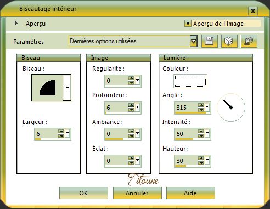
Task: Open the Éclat slider dropdown
Action: [x=137, y=160]
